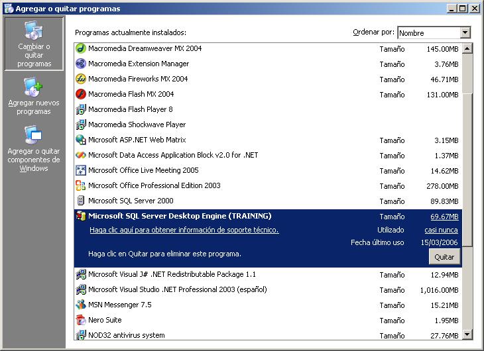Click the casi nunca usage link
Image resolution: width=484 pixels, height=351 pixels.
pyautogui.click(x=441, y=230)
